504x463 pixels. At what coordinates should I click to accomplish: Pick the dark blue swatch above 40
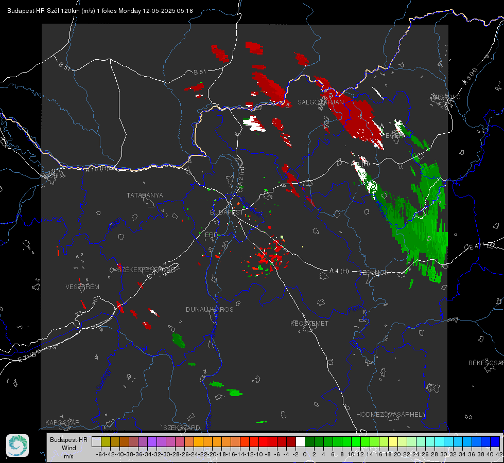495,441
